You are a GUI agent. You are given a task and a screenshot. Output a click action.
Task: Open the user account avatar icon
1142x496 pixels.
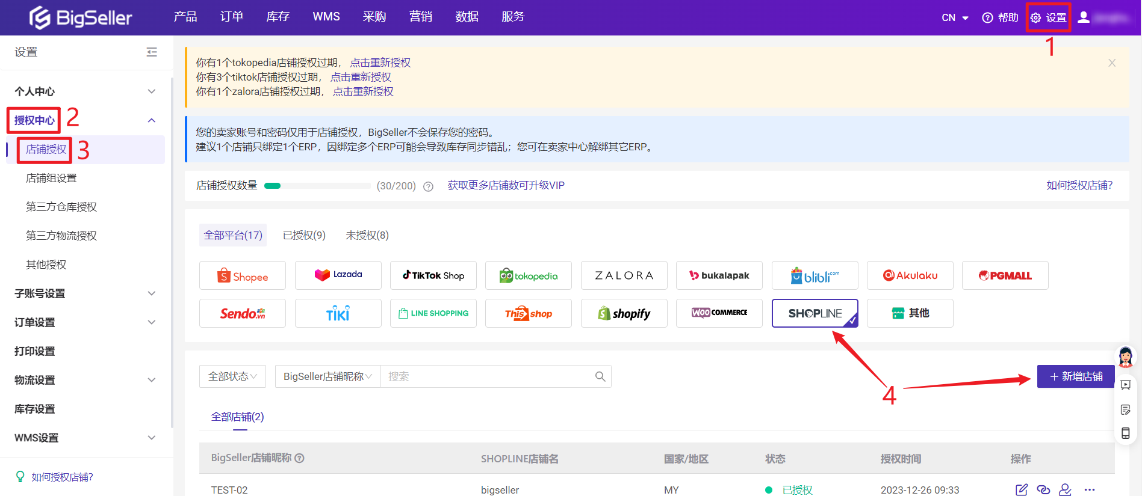1084,17
